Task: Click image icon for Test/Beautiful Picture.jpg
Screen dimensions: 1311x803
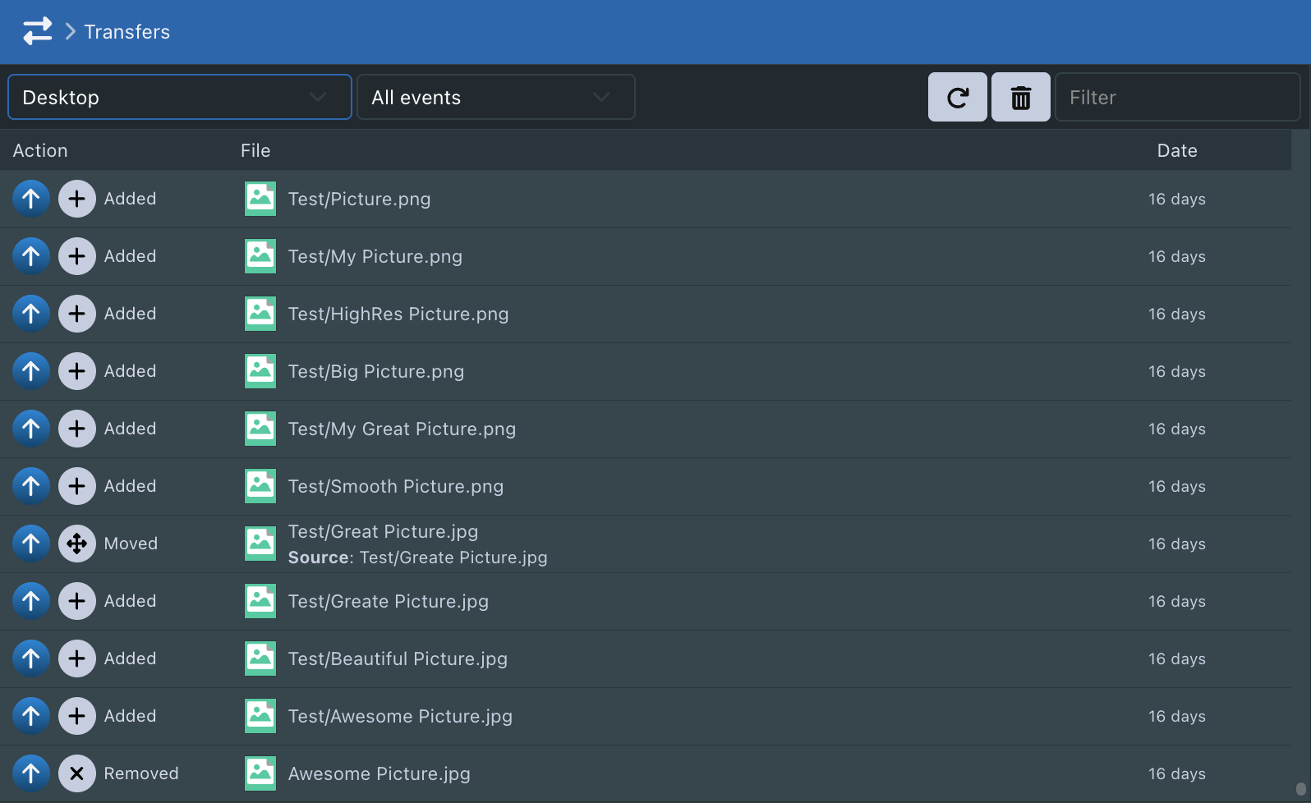Action: pos(260,658)
